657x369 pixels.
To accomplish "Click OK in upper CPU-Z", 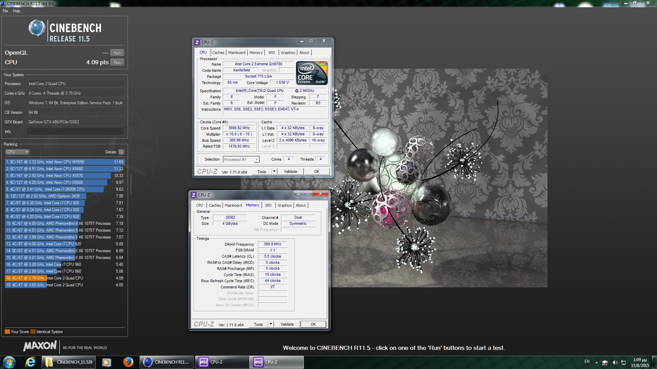I will (317, 172).
